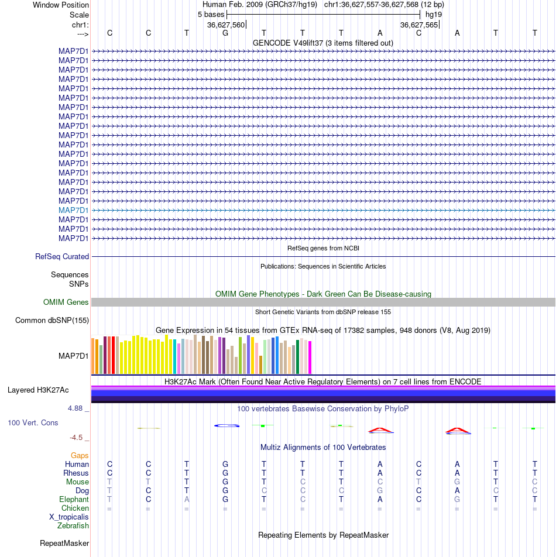Click the orange Gaps label
This screenshot has width=556, height=557.
80,455
